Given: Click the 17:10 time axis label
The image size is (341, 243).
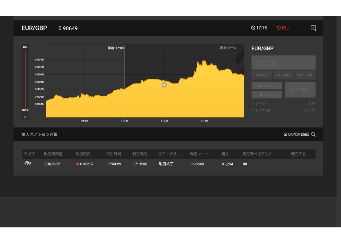Looking at the screenshot, I should click(x=204, y=121).
